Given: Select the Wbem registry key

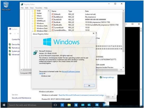Looking at the screenshot, I should pyautogui.click(x=39, y=16).
